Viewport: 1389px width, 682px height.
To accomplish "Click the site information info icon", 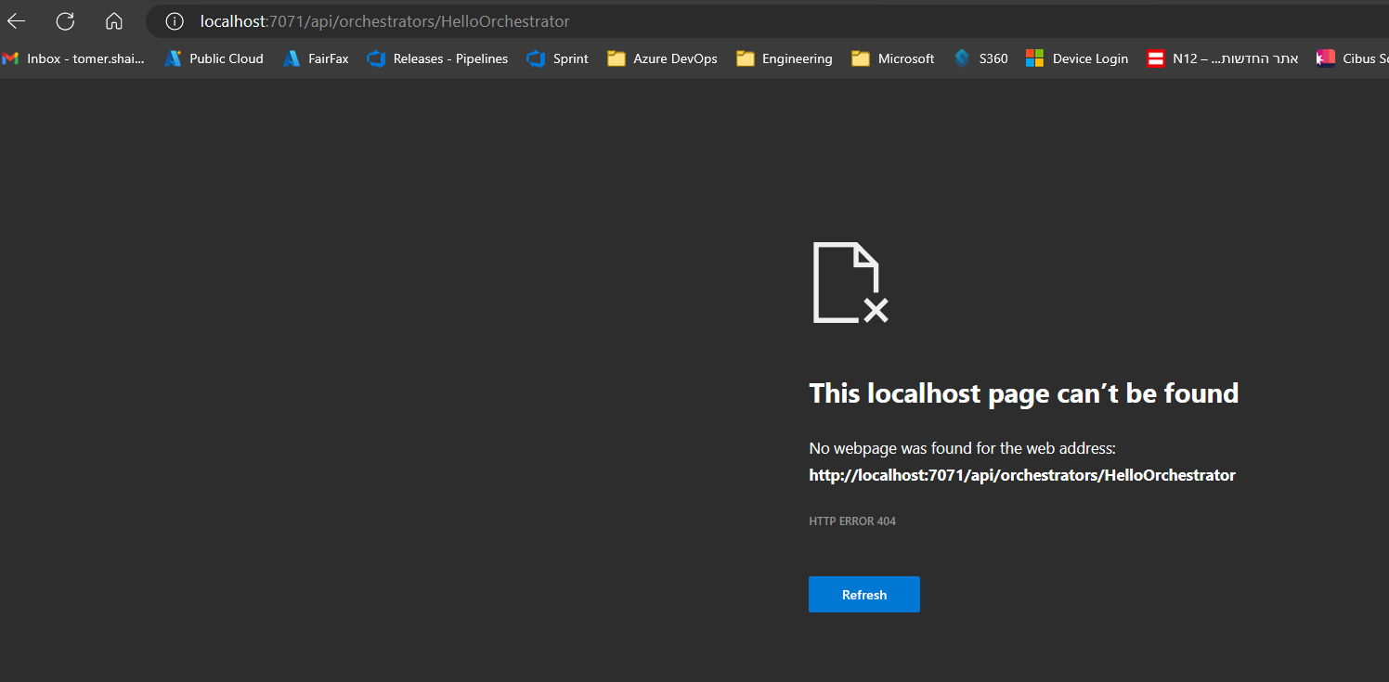I will click(174, 20).
